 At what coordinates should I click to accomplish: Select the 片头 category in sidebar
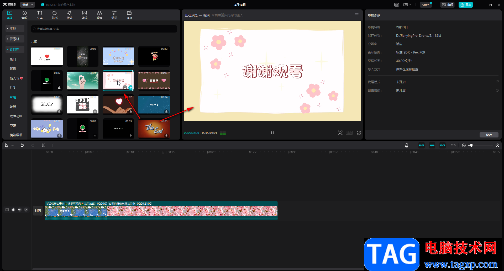(x=13, y=88)
